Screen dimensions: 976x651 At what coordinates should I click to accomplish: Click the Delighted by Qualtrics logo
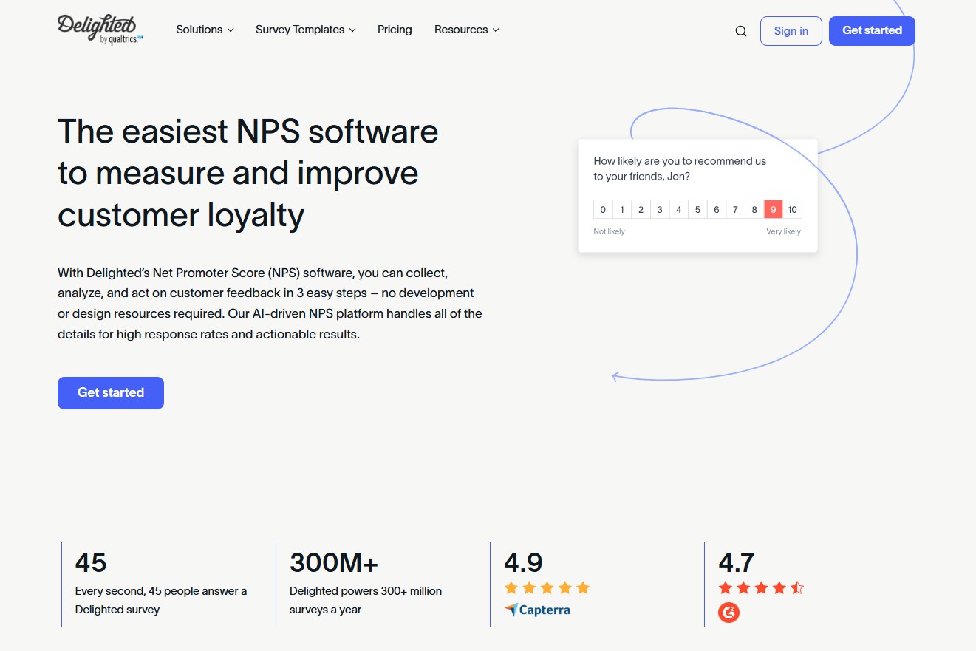[x=100, y=30]
